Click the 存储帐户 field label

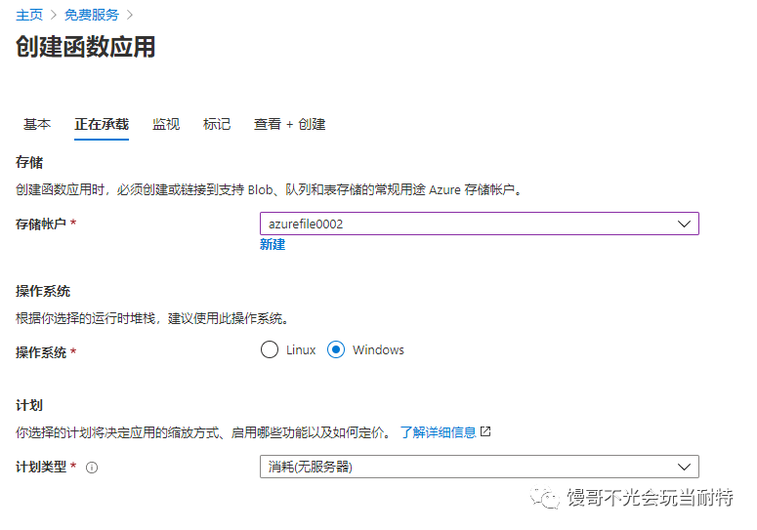pyautogui.click(x=41, y=224)
